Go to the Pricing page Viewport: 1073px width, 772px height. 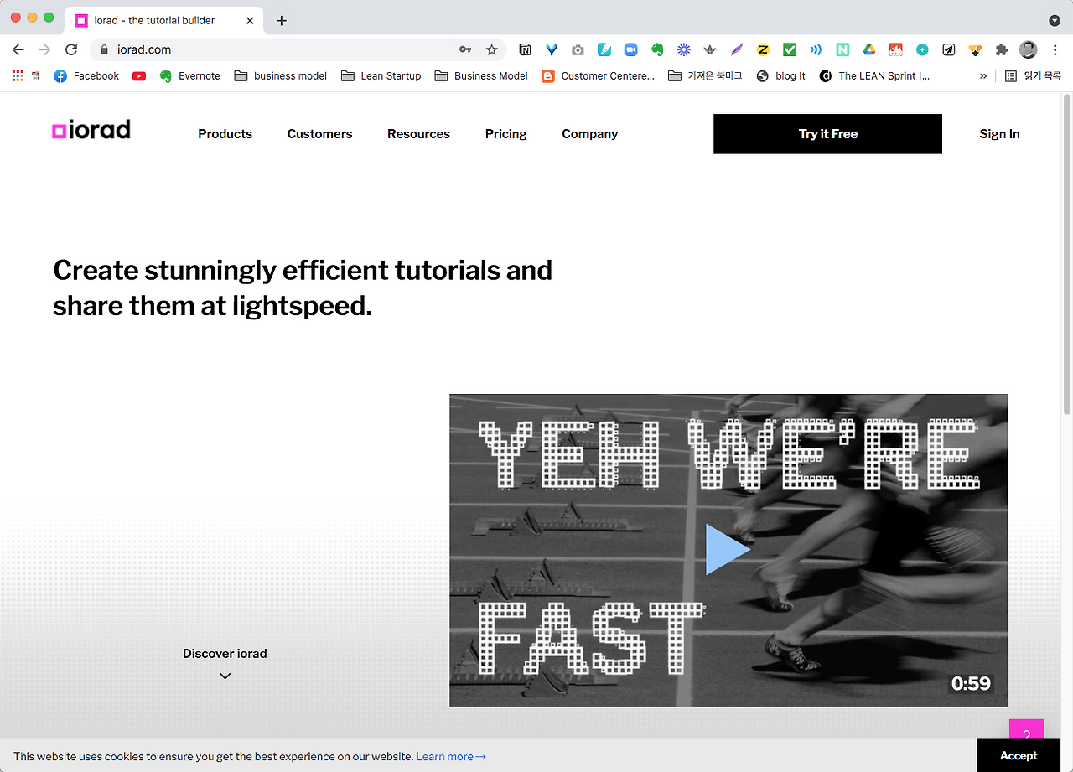(505, 134)
